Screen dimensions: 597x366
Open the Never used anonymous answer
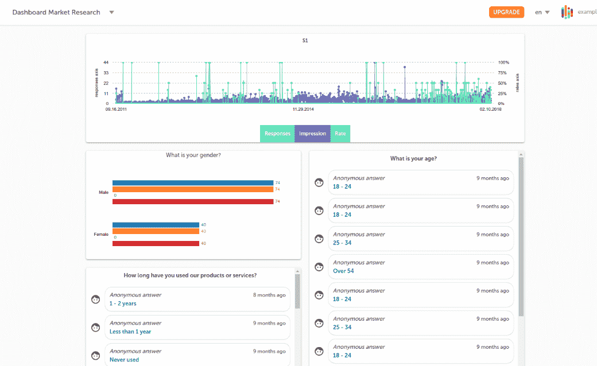click(197, 355)
